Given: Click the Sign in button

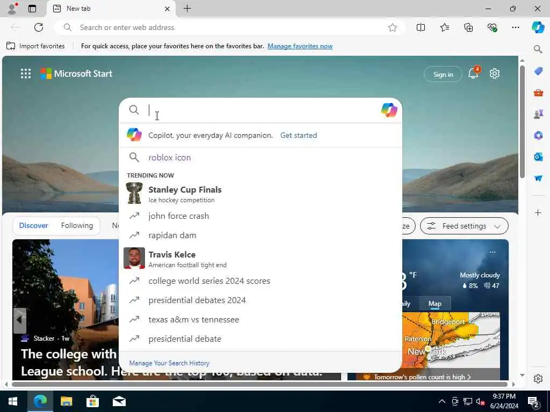Looking at the screenshot, I should (x=443, y=74).
